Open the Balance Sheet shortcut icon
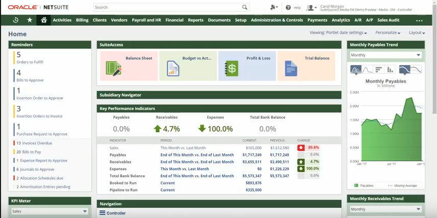 pyautogui.click(x=113, y=68)
